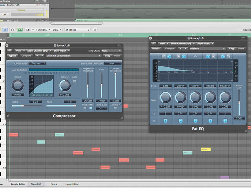251x188 pixels.
Task: Select Fat EQ band 5 high cut filter
Action: (x=228, y=56)
